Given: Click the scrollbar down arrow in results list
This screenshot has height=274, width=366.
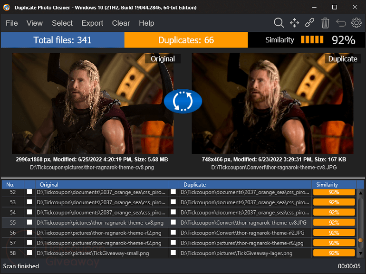Looking at the screenshot, I should pyautogui.click(x=361, y=253).
